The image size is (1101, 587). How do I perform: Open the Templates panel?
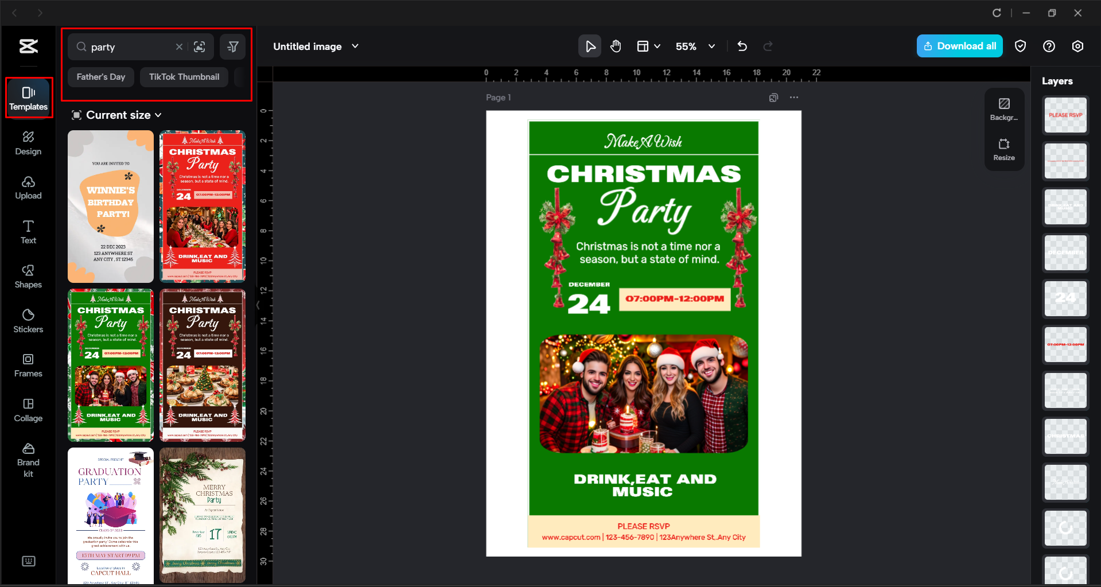[28, 98]
